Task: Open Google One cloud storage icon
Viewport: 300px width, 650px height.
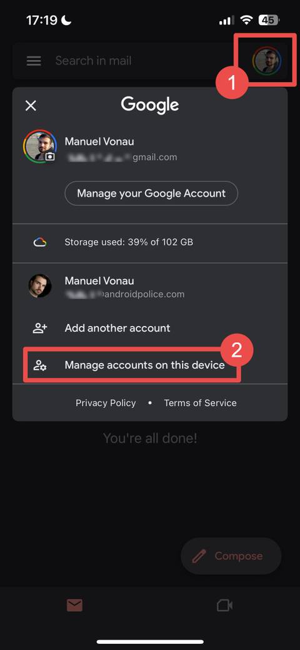Action: 40,242
